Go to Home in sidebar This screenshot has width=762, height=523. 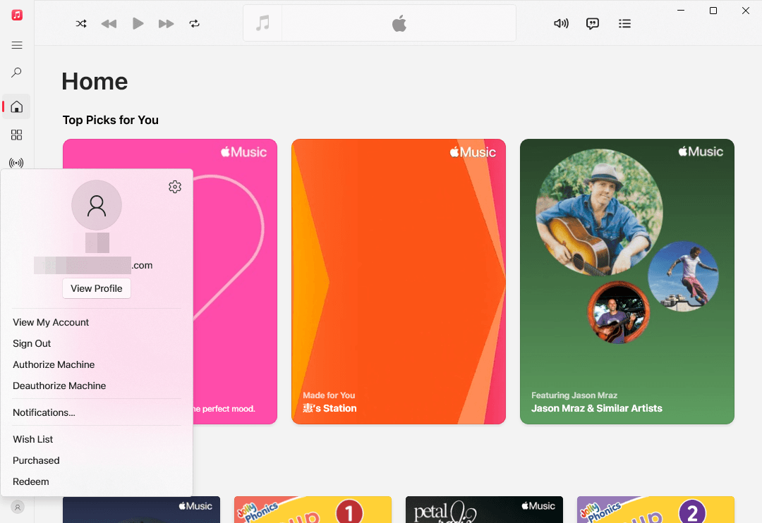[x=16, y=106]
